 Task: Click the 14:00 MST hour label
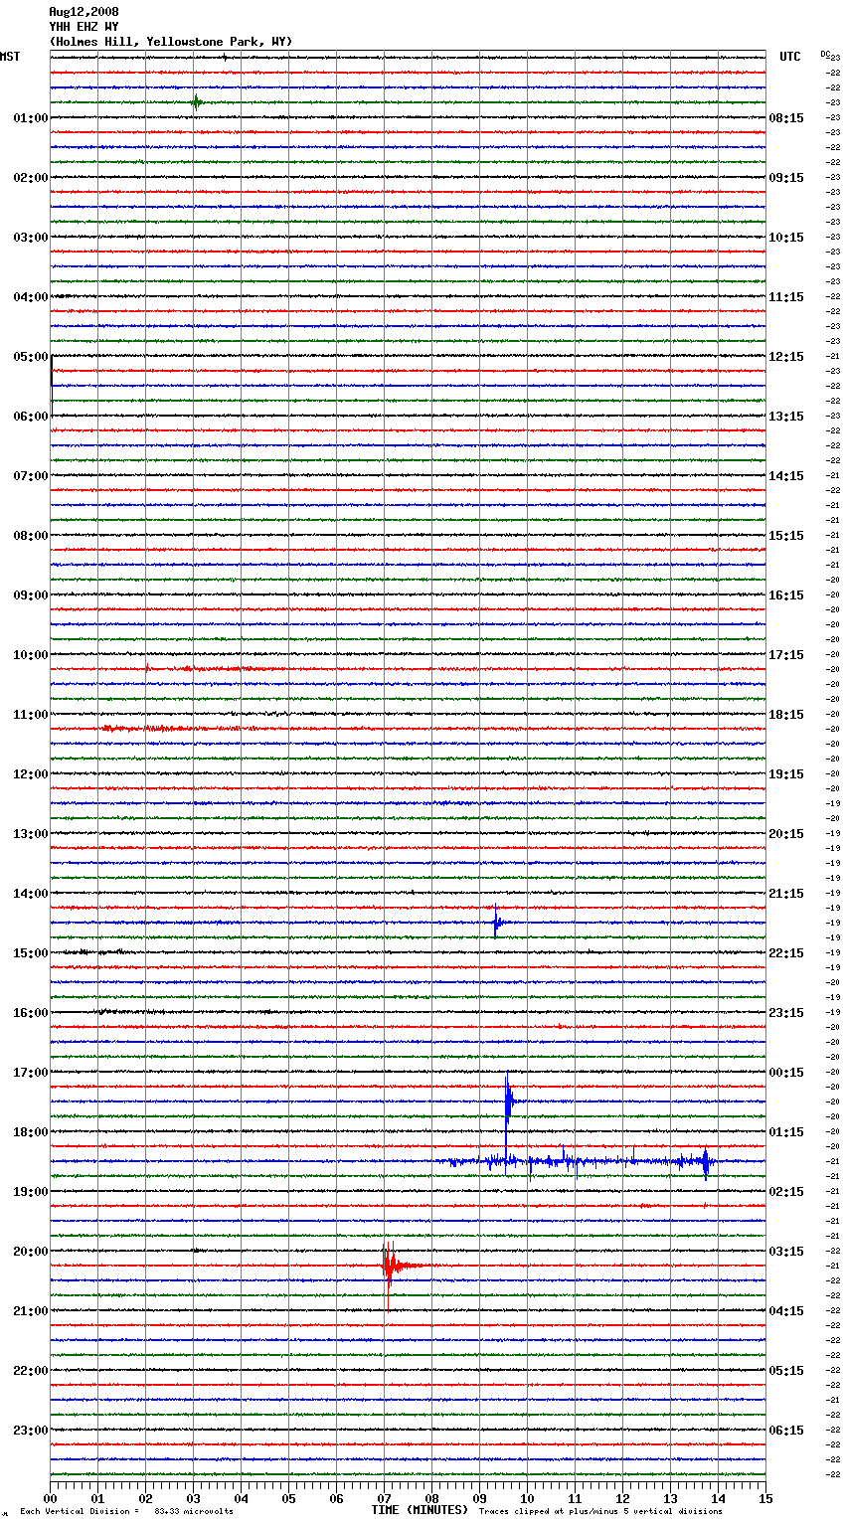point(31,894)
